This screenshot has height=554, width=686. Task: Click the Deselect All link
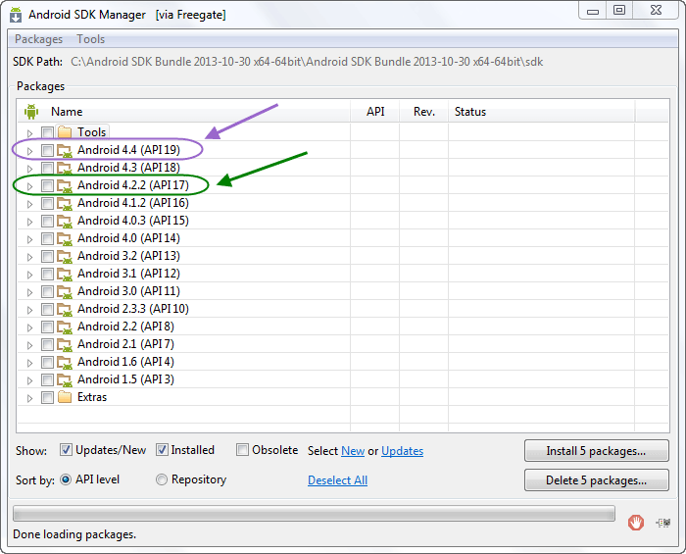[337, 480]
